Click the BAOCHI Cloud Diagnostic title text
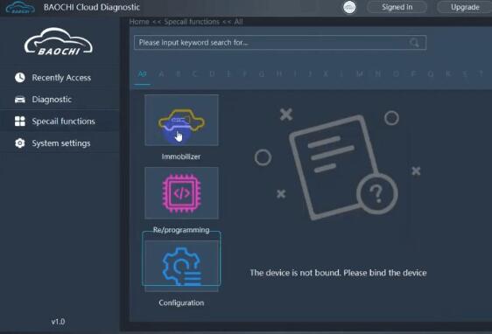The width and height of the screenshot is (492, 334). tap(92, 7)
